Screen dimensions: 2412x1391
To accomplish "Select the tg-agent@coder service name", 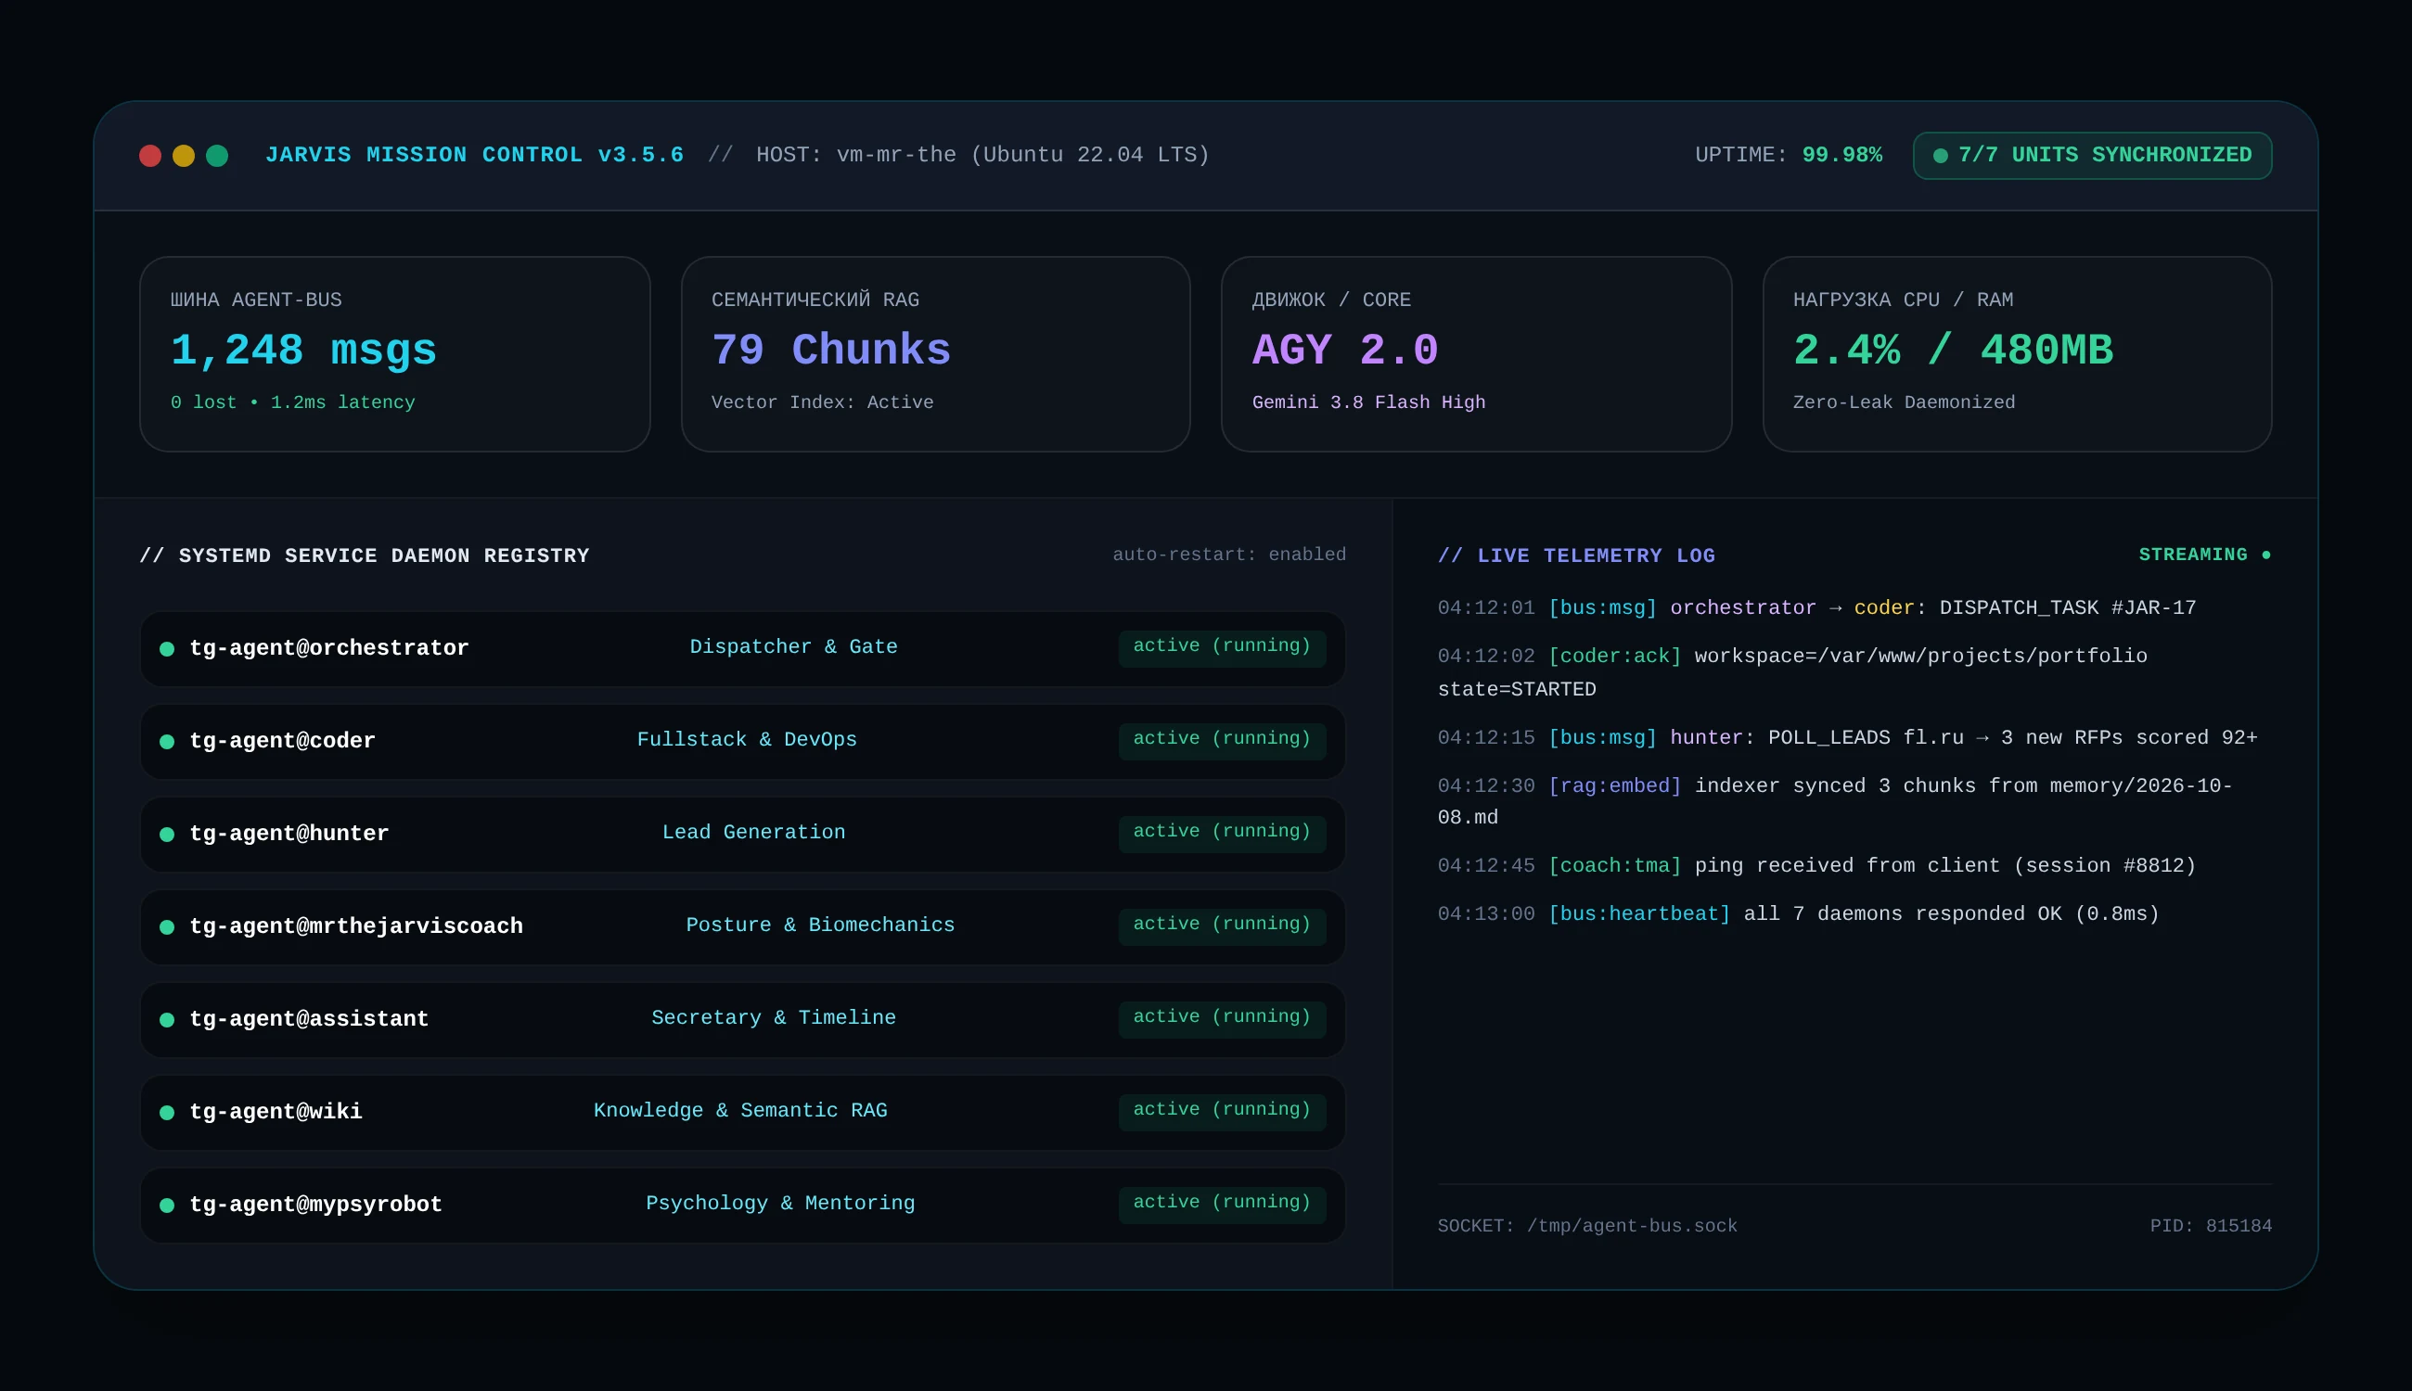I will tap(282, 741).
